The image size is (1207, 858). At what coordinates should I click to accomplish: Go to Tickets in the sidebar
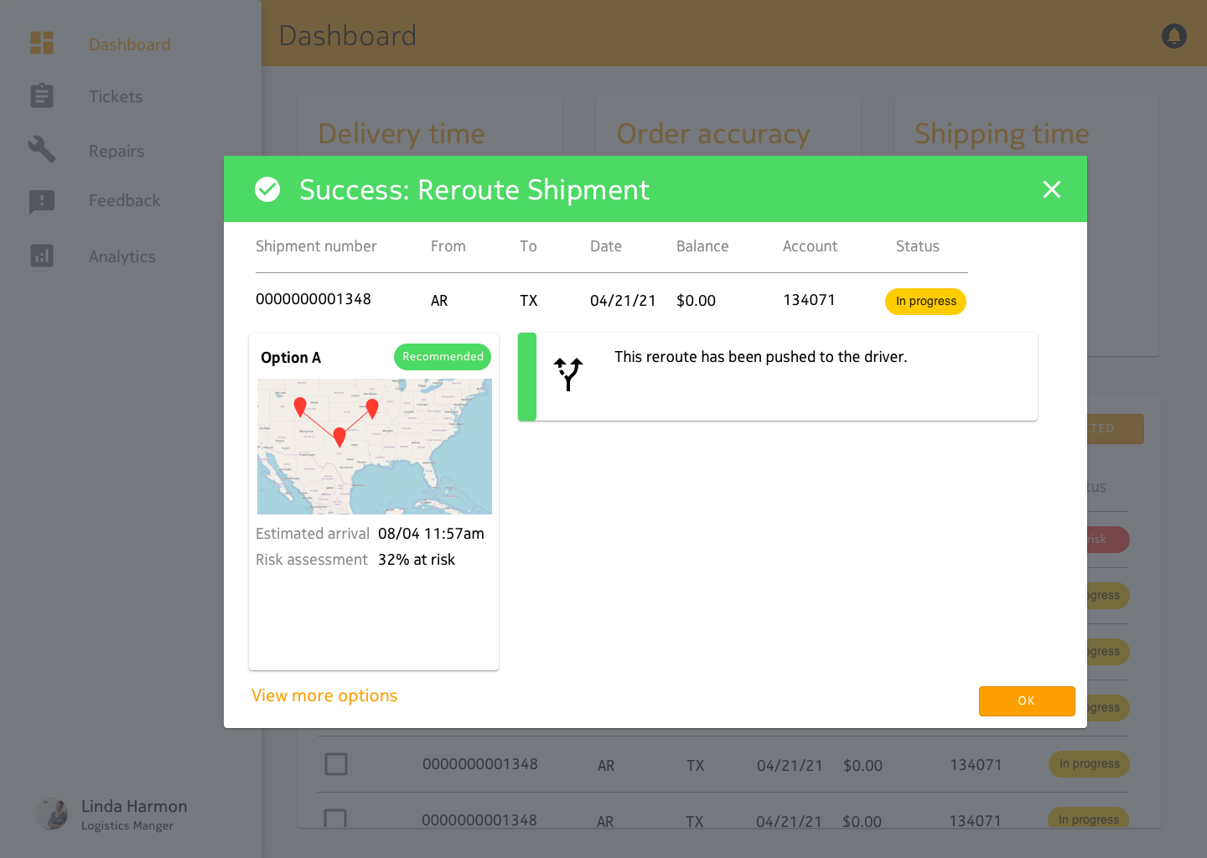click(x=116, y=96)
